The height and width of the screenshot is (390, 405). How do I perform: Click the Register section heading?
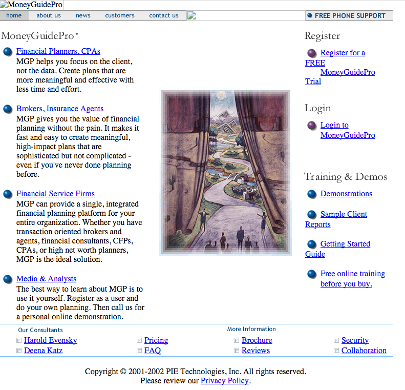tap(323, 36)
